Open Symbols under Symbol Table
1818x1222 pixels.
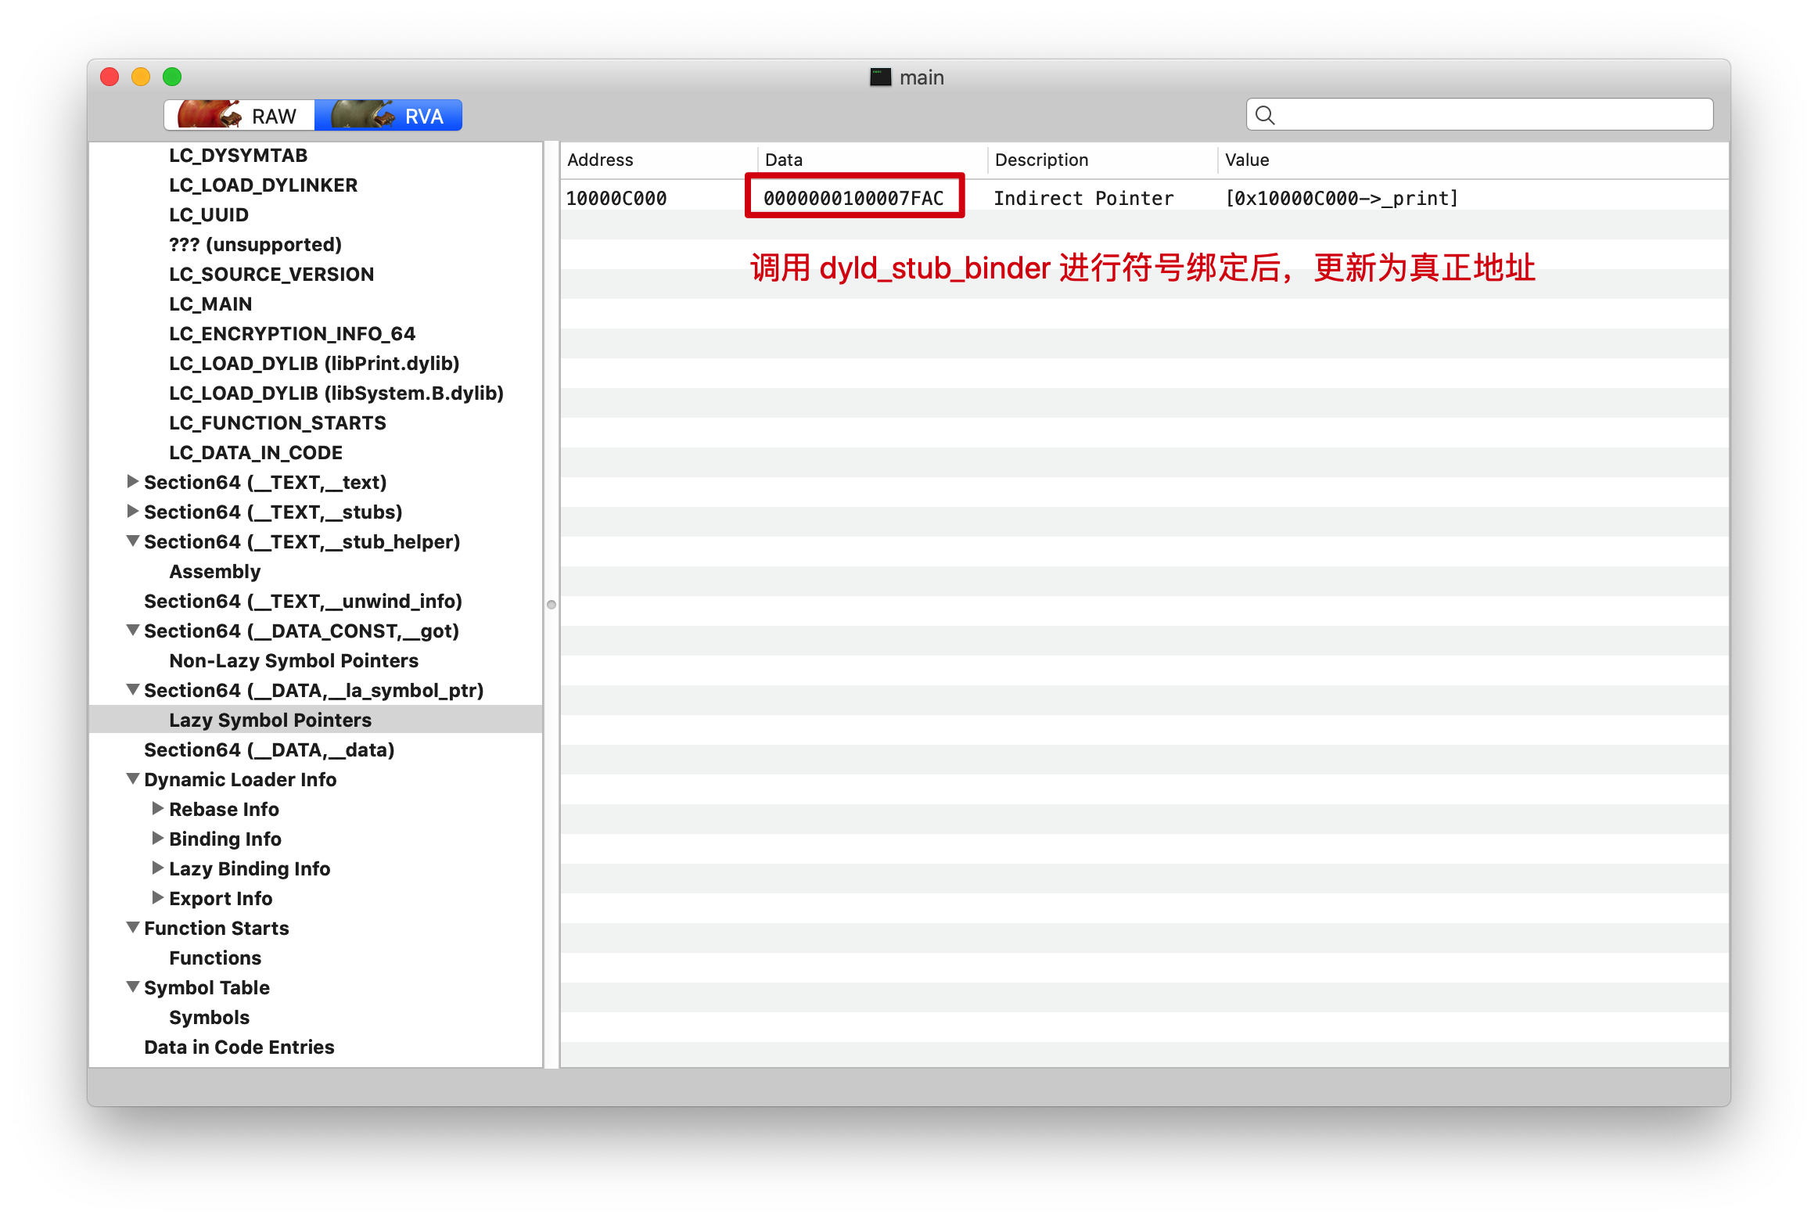pos(209,1017)
